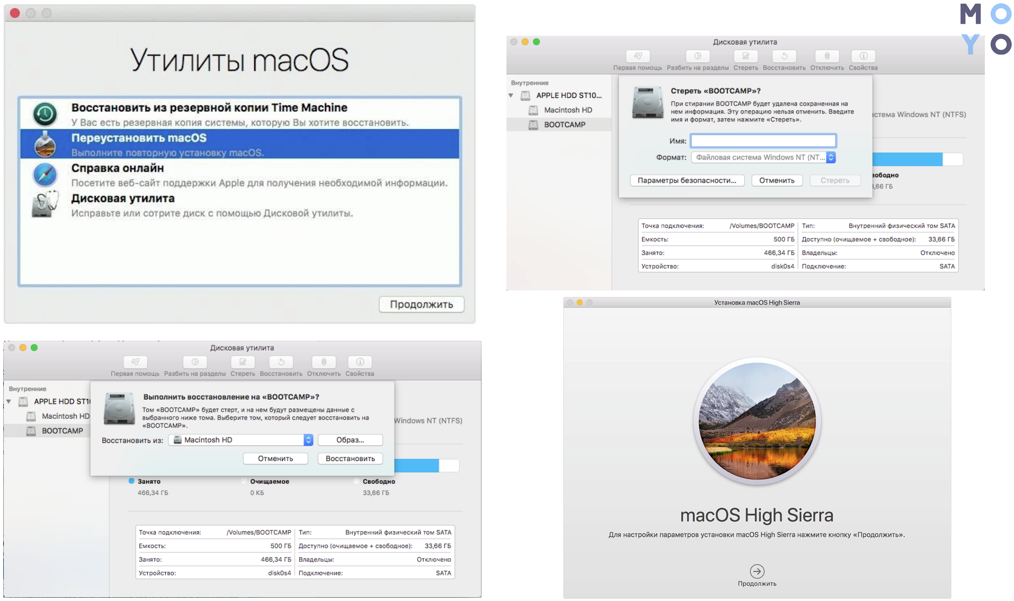Click the disk icon in restore dialog
1014x601 pixels.
(119, 408)
